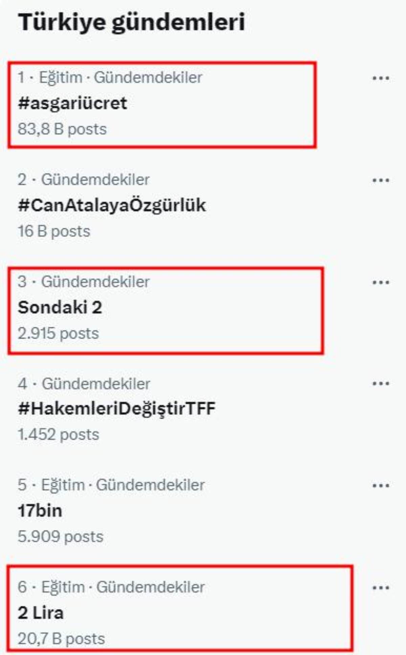Click the 83,8 B posts count
This screenshot has width=406, height=655.
click(62, 129)
